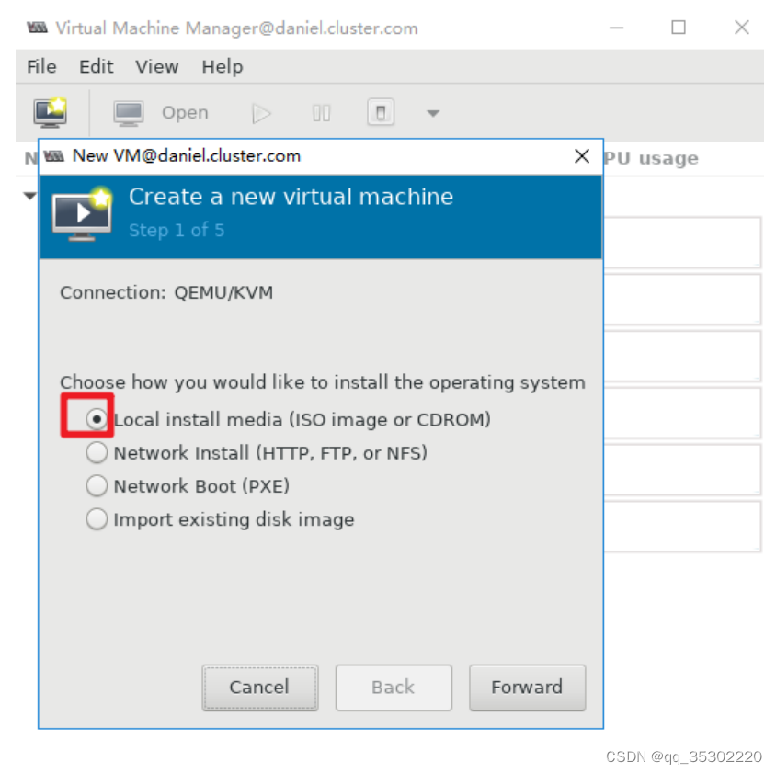Open the File menu
Screen dimensions: 776x773
(41, 66)
